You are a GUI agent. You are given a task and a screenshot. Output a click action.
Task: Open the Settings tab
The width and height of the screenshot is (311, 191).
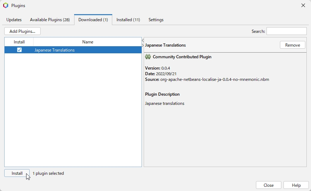tap(156, 20)
